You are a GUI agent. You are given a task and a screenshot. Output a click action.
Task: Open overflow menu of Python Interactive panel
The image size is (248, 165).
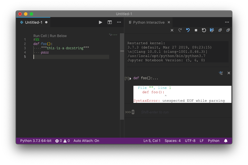tap(227, 22)
